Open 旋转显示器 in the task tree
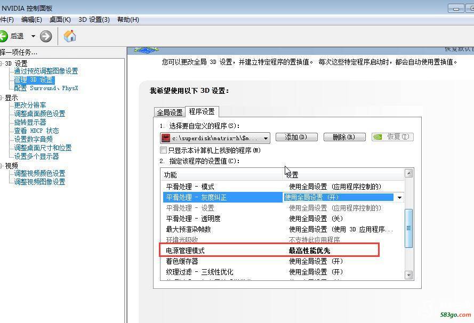Viewport: 474px width, 323px height. (30, 122)
